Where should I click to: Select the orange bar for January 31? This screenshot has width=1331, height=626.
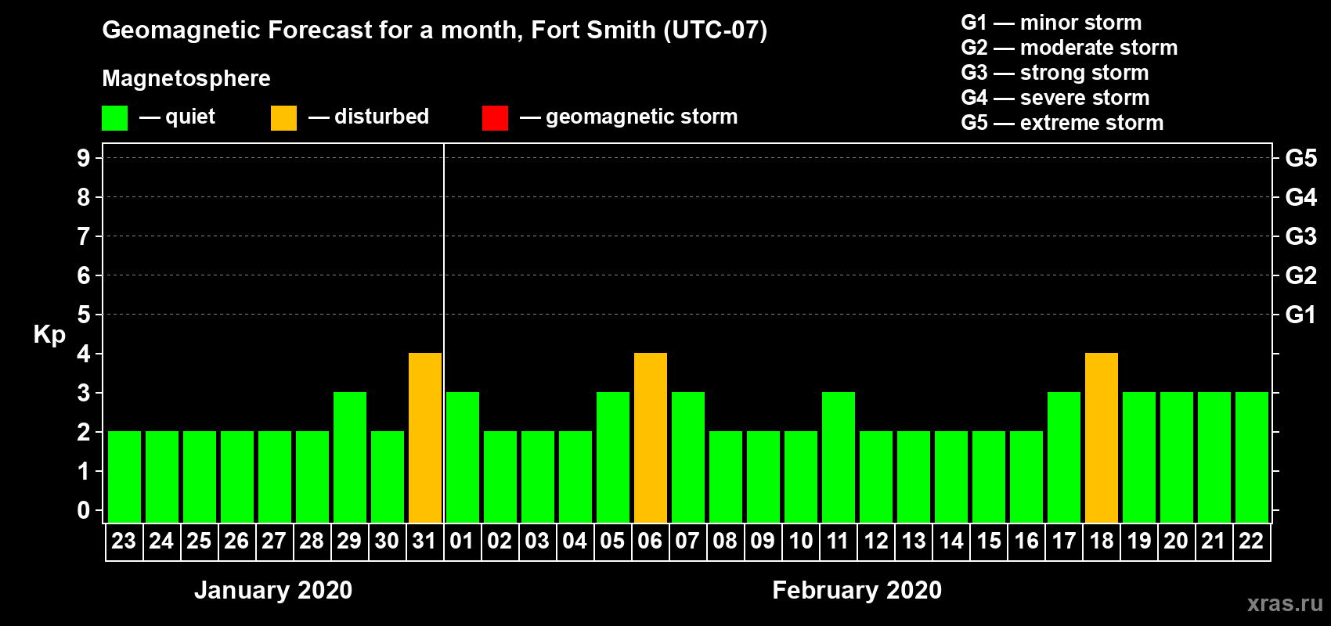click(425, 438)
